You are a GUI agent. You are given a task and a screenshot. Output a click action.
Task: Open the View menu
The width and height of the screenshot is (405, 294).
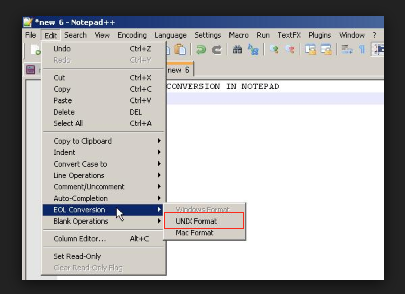[x=102, y=35]
